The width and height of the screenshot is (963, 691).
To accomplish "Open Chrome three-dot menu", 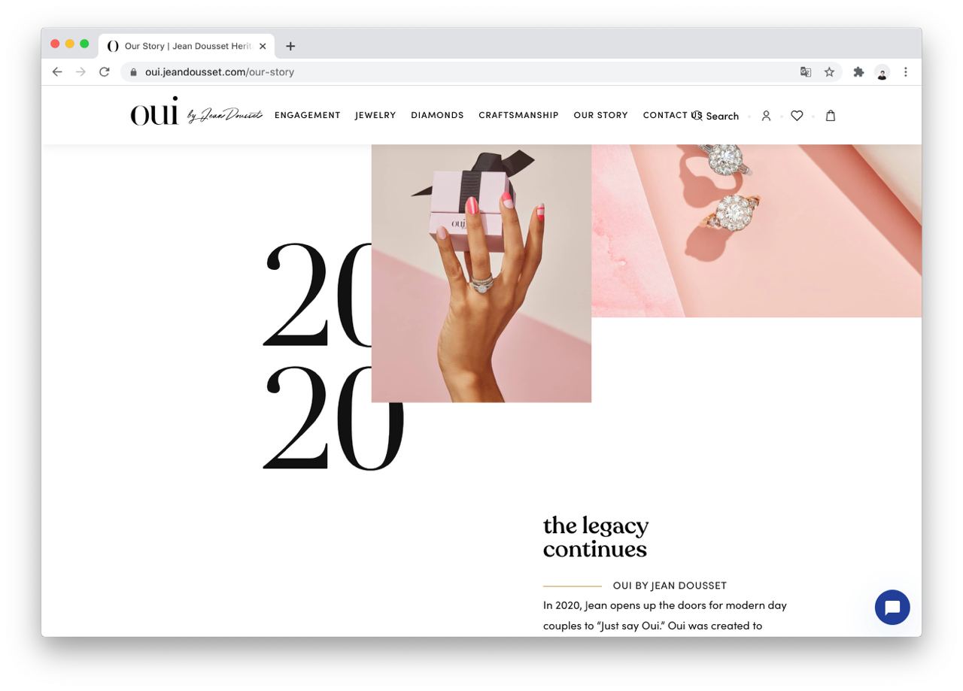I will click(x=906, y=72).
